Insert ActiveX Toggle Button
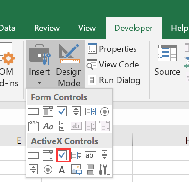The image size is (189, 182). point(90,170)
